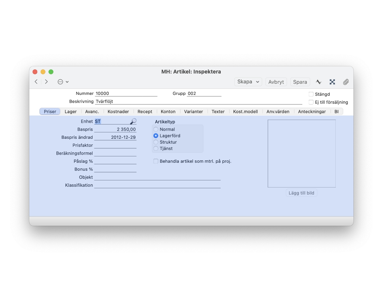Select the Struktur article type
376x300 pixels.
click(156, 142)
